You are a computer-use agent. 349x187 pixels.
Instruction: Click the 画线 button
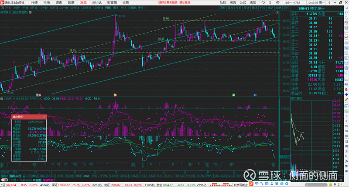tap(254, 8)
